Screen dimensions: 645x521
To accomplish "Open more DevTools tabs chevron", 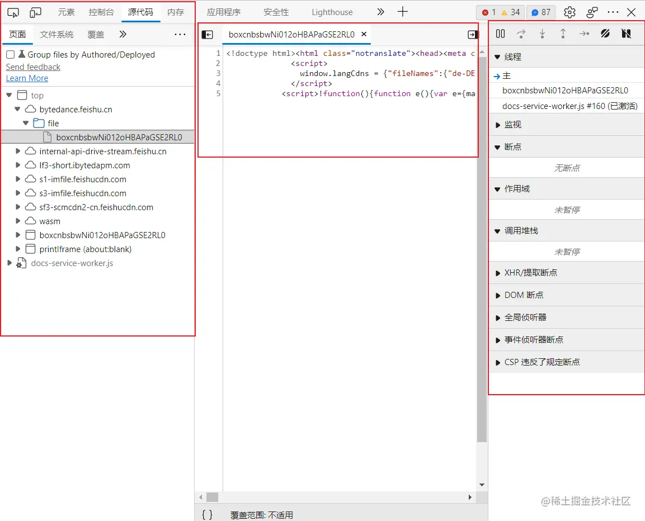I will click(380, 12).
